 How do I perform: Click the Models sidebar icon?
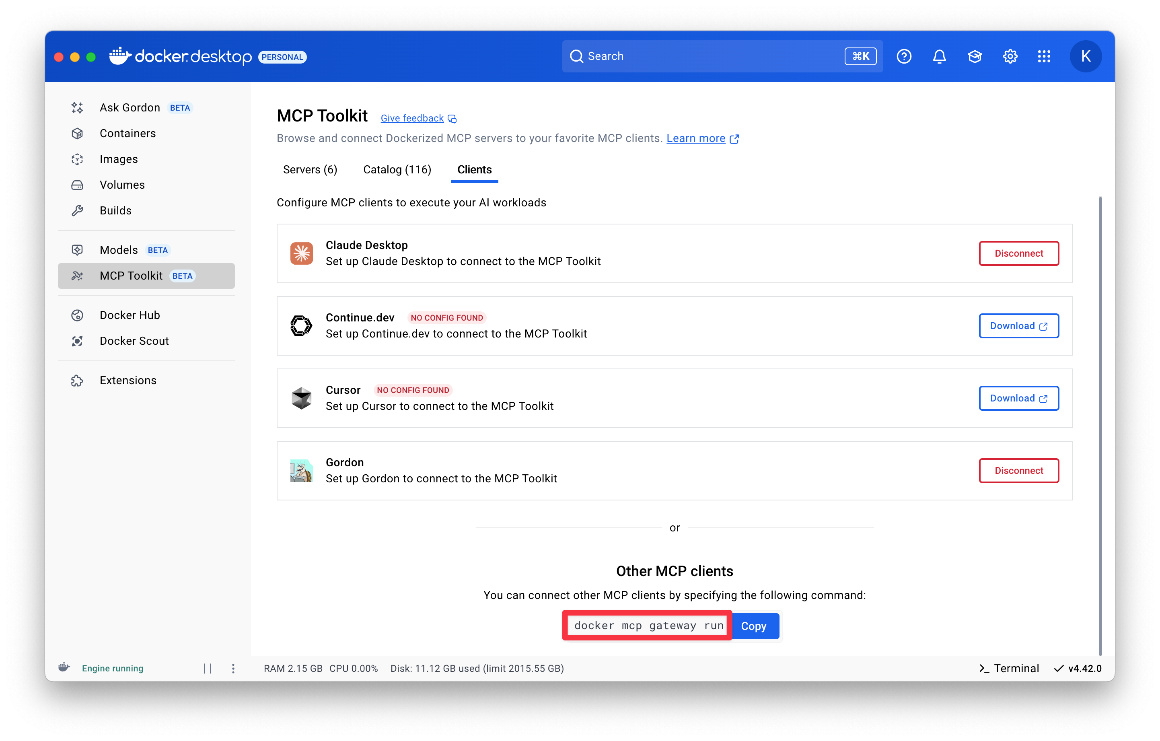77,250
